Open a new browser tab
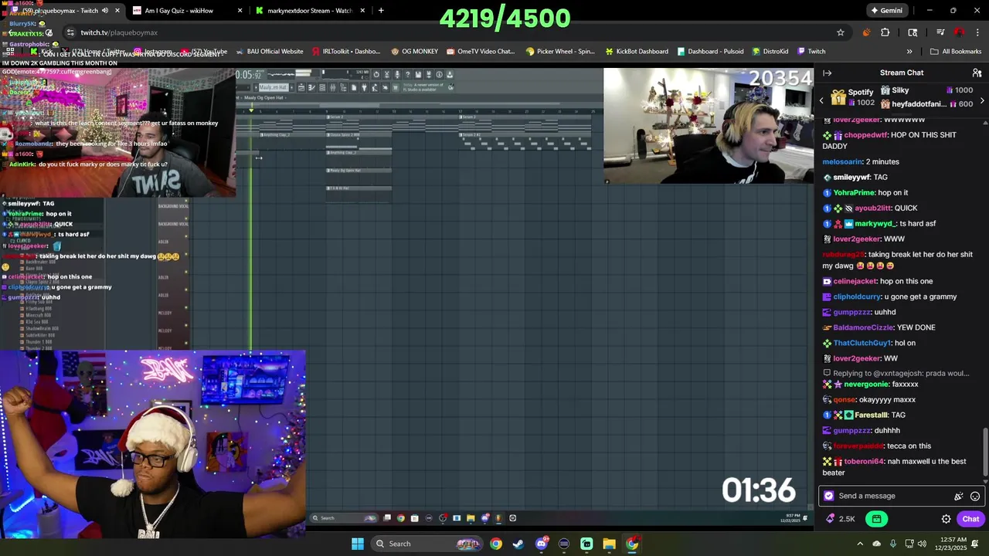 (381, 11)
